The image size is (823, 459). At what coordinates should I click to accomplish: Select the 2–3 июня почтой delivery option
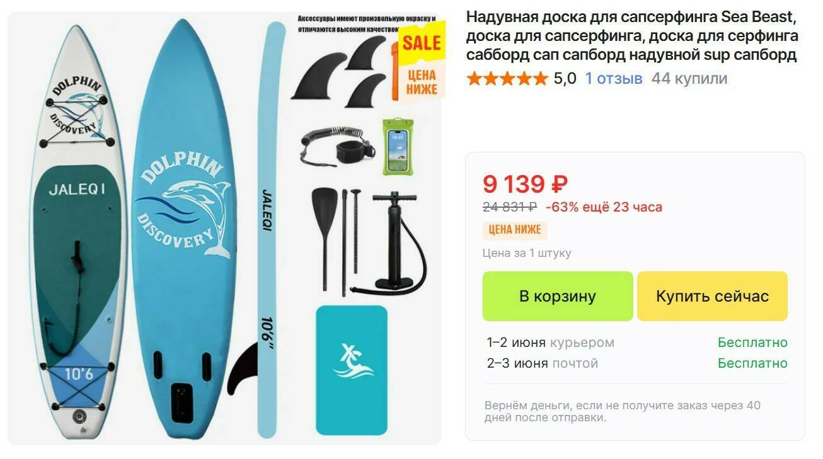(637, 363)
